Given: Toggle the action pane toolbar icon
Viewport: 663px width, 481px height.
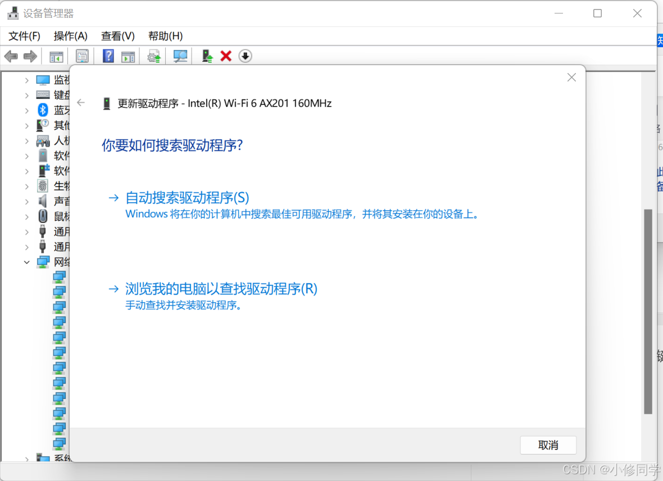Looking at the screenshot, I should pyautogui.click(x=128, y=56).
